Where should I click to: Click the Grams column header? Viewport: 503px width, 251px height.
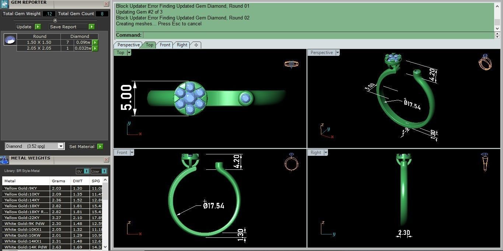tap(60, 181)
